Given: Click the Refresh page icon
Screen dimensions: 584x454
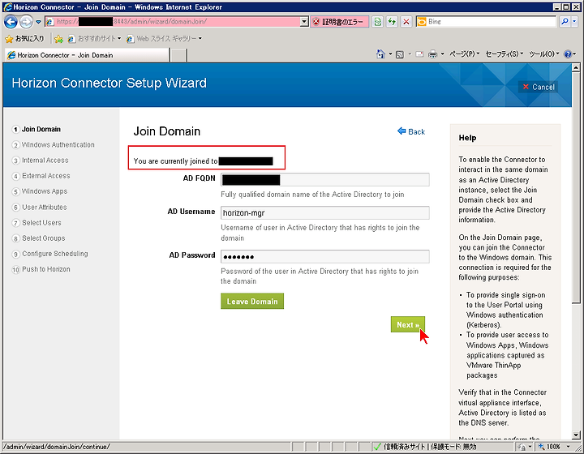Looking at the screenshot, I should coord(392,22).
